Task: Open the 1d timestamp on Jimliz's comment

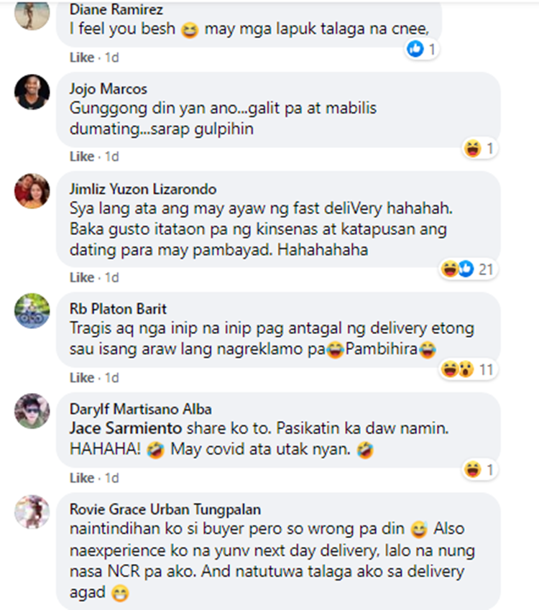Action: click(x=111, y=278)
